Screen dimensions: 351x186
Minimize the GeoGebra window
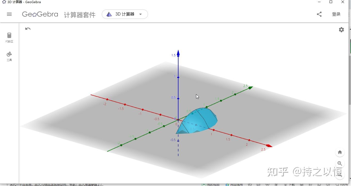tap(319, 2)
